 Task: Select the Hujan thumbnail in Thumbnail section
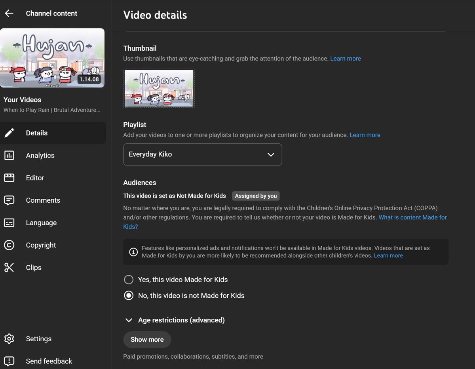[x=159, y=88]
